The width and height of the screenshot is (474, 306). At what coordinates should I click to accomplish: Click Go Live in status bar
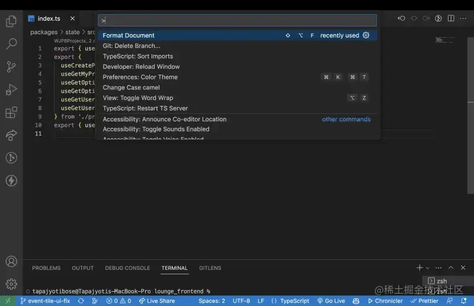[331, 301]
